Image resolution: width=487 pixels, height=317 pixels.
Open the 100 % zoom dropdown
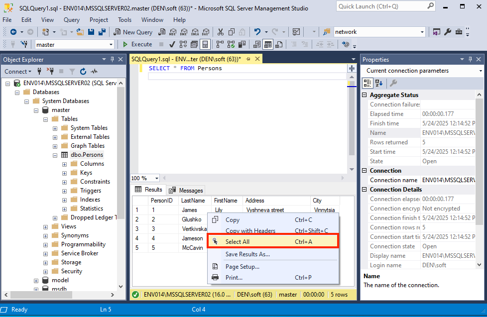coord(157,178)
